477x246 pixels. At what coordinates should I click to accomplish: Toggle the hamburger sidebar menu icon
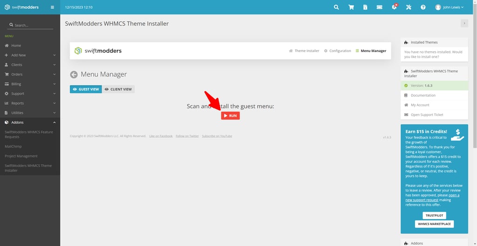[x=52, y=7]
